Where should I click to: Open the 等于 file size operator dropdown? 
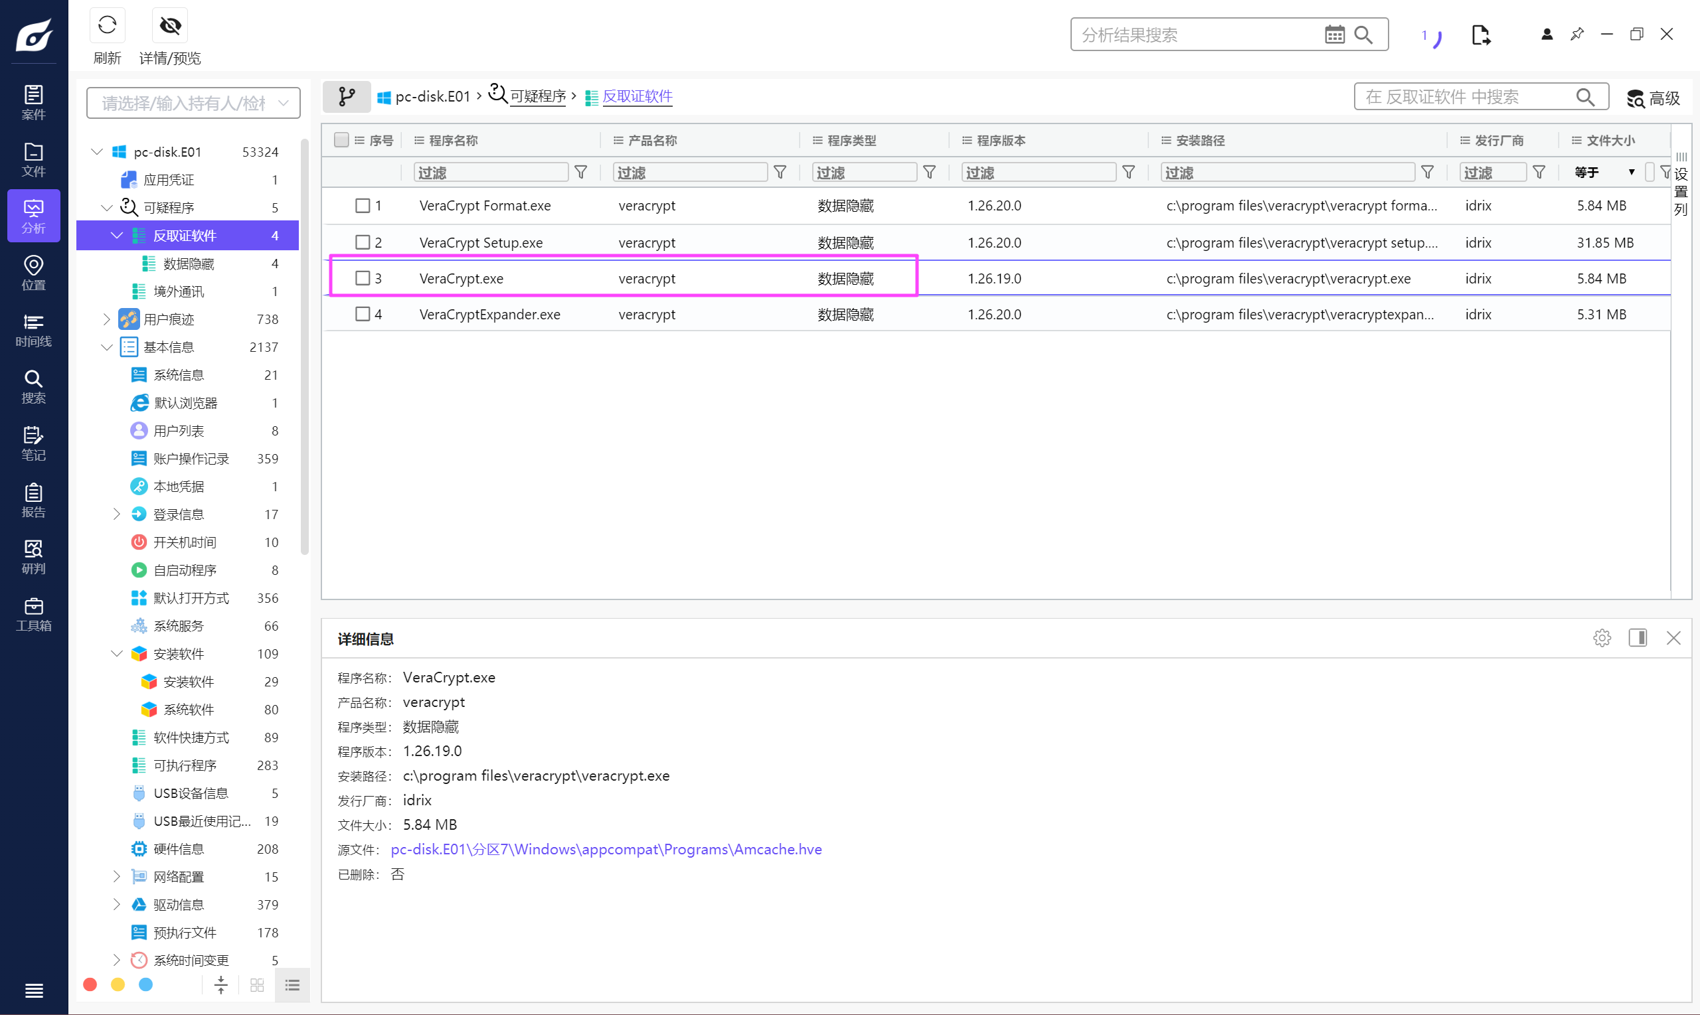pos(1604,173)
